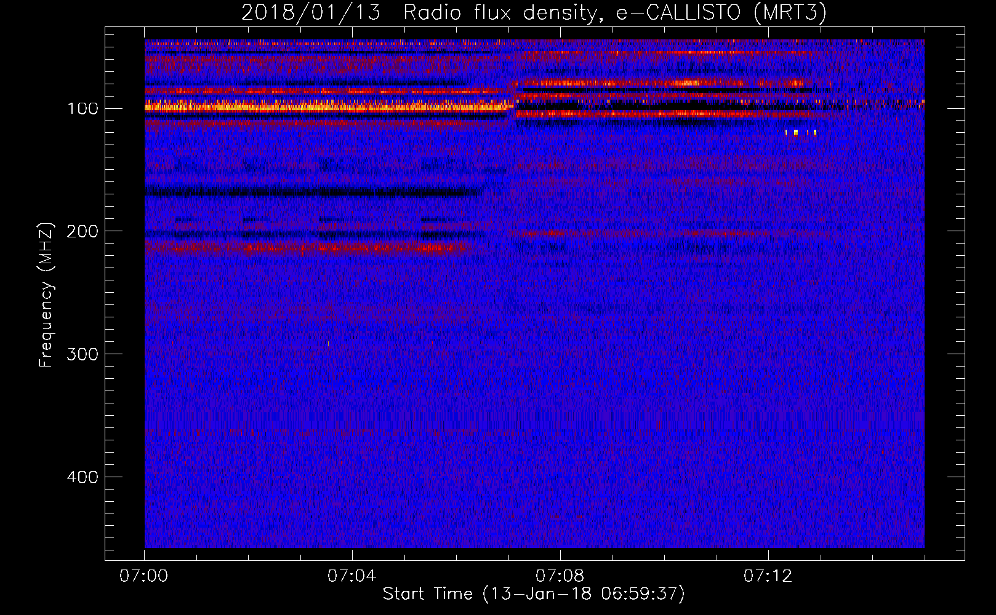Select the 'Frequency (MHZ)' axis label
This screenshot has height=615, width=996.
(x=46, y=295)
